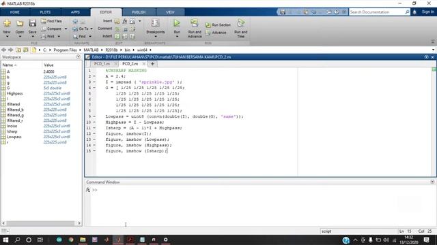The height and width of the screenshot is (245, 437).
Task: Click the quick access save icon
Action: [283, 12]
